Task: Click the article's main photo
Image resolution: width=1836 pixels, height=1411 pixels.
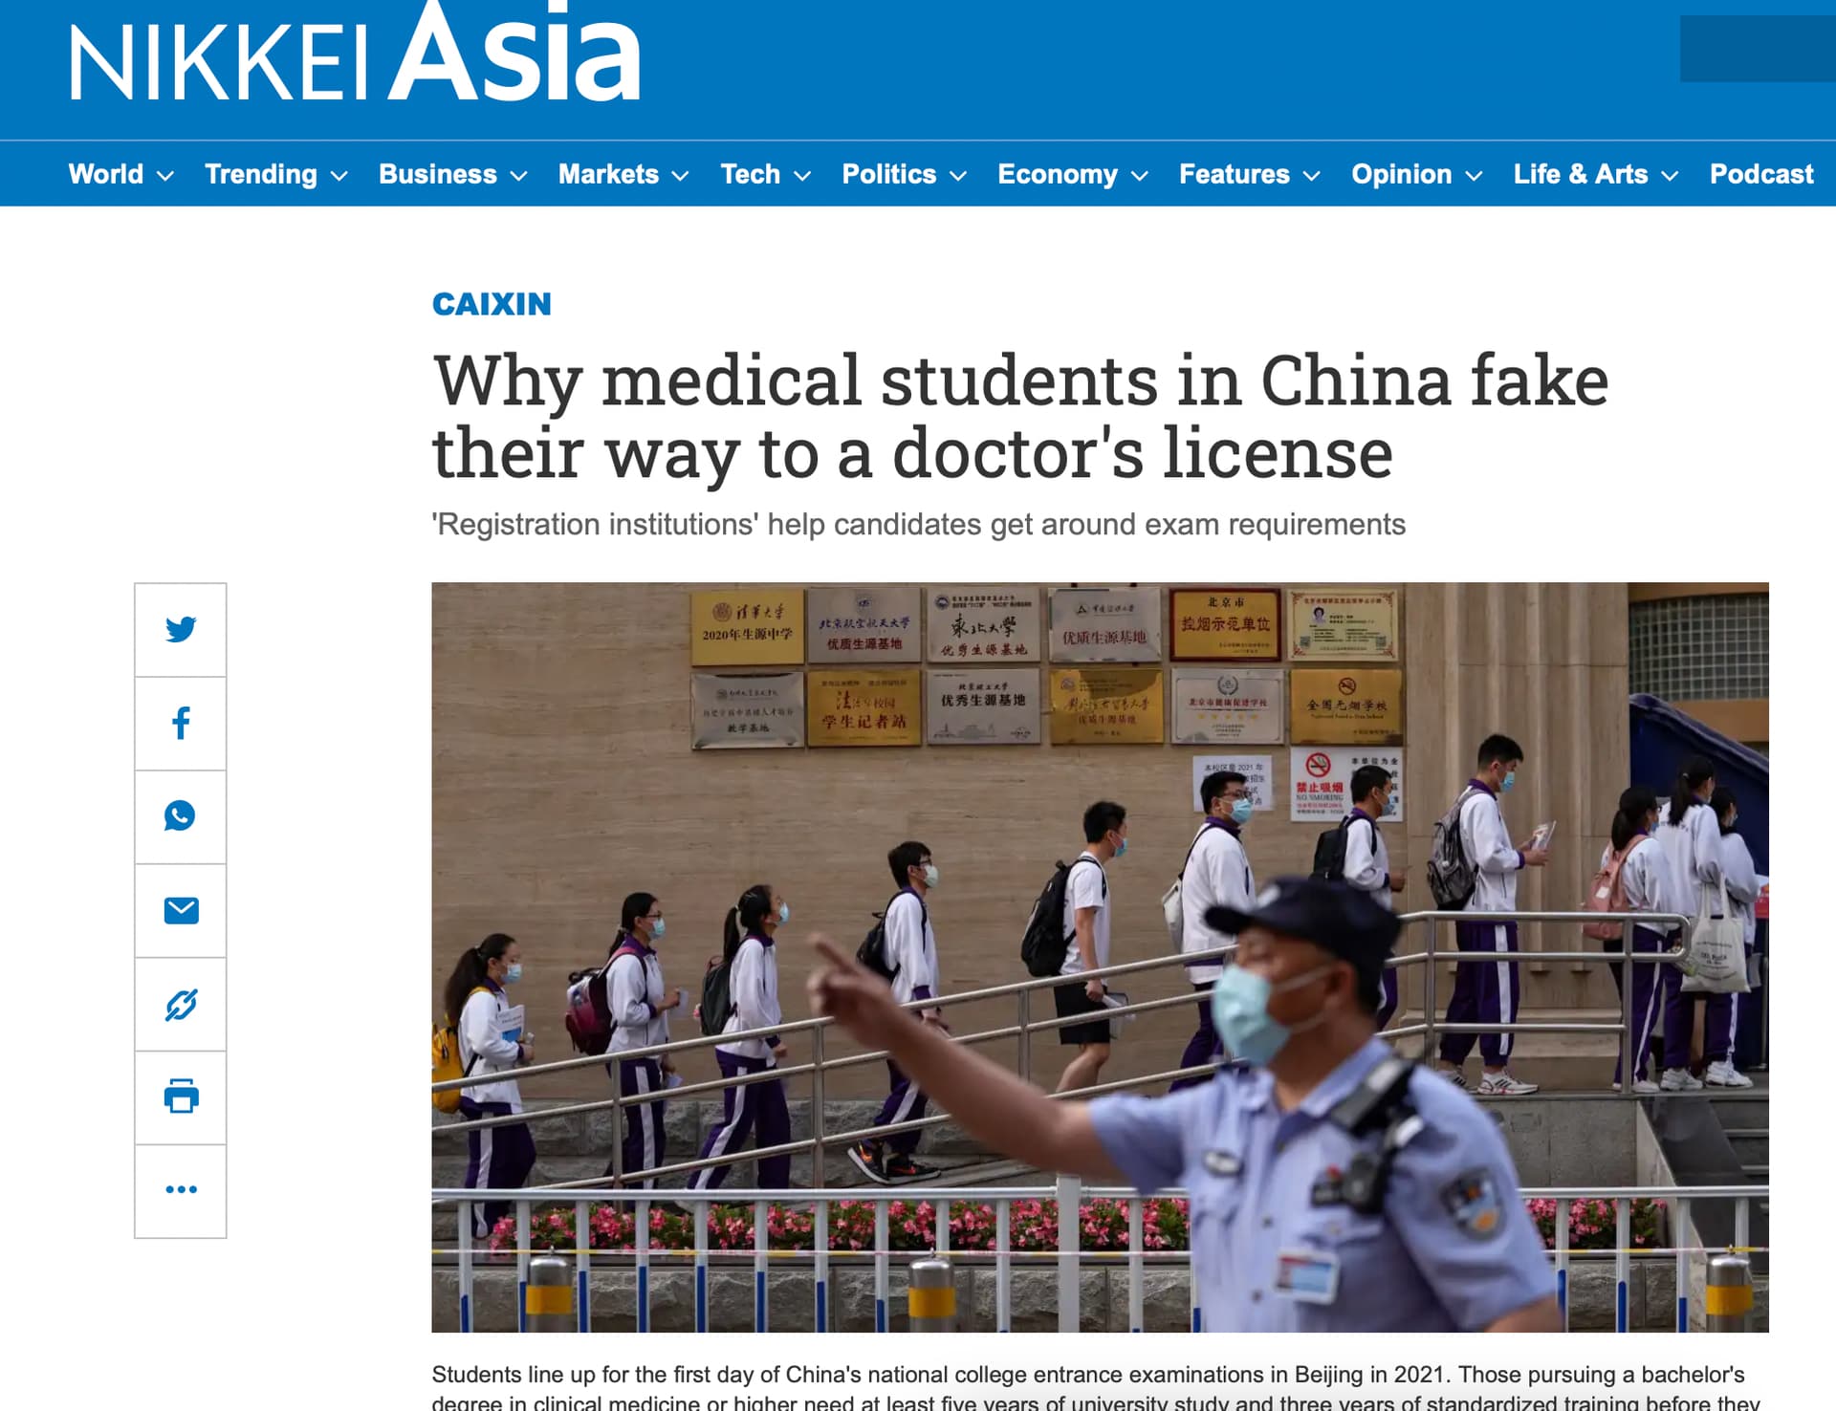Action: point(1100,957)
